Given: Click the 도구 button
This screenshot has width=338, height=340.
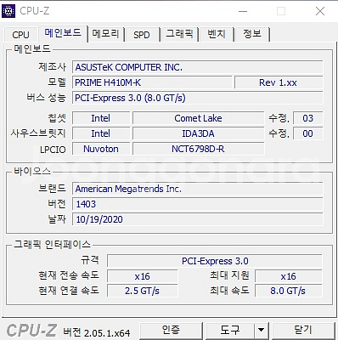Looking at the screenshot, I should tap(229, 330).
